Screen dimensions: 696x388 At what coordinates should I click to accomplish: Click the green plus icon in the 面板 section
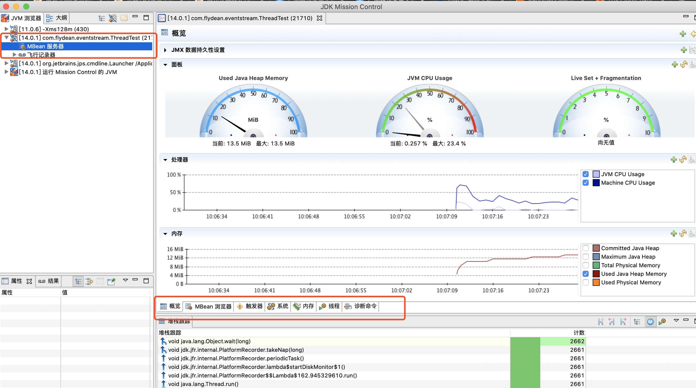(674, 65)
